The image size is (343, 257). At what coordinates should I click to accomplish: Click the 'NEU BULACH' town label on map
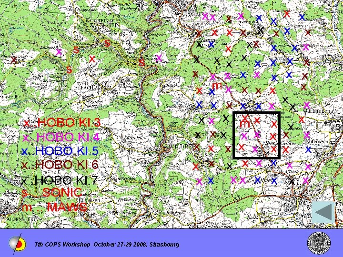click(x=84, y=85)
